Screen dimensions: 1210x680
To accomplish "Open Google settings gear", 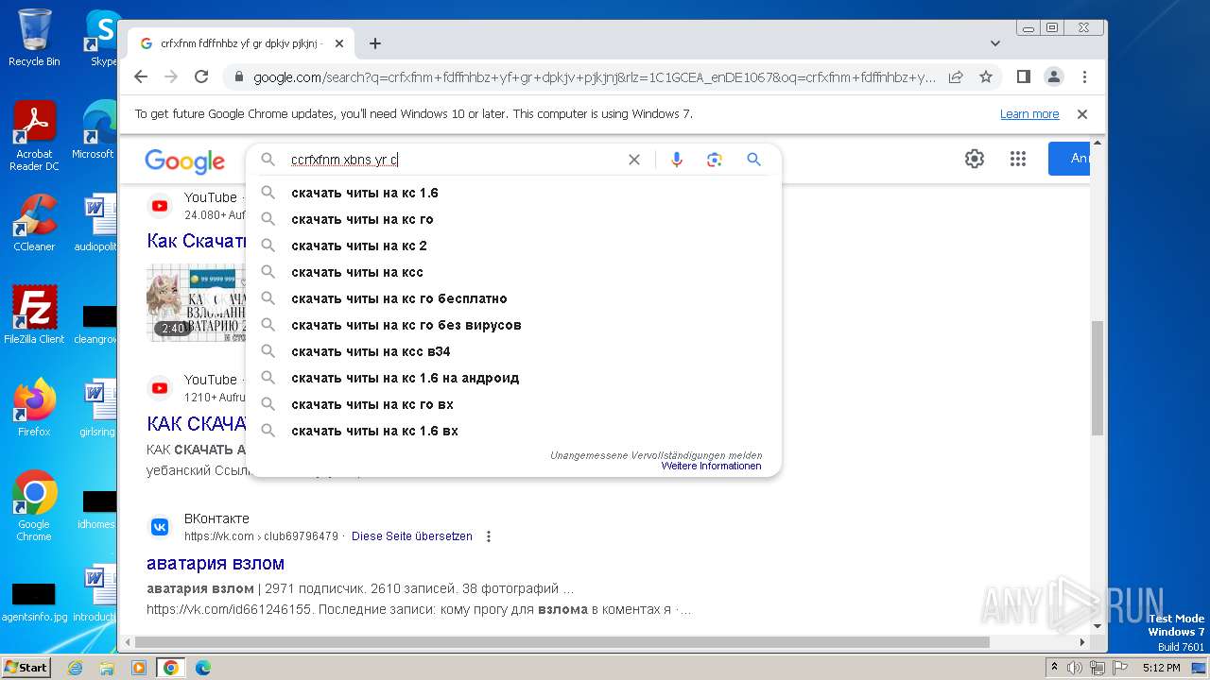I will coord(975,159).
